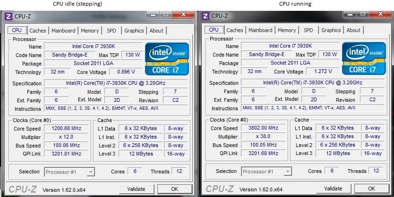394x197 pixels.
Task: Click bus speed value 100.05 MHz
Action: coord(263,145)
